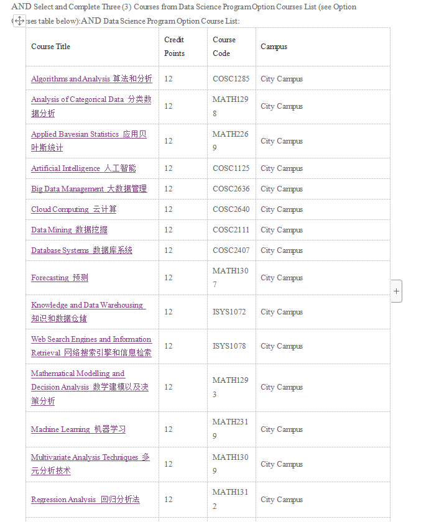The image size is (439, 522).
Task: Select the Campus header cell
Action: (x=323, y=47)
